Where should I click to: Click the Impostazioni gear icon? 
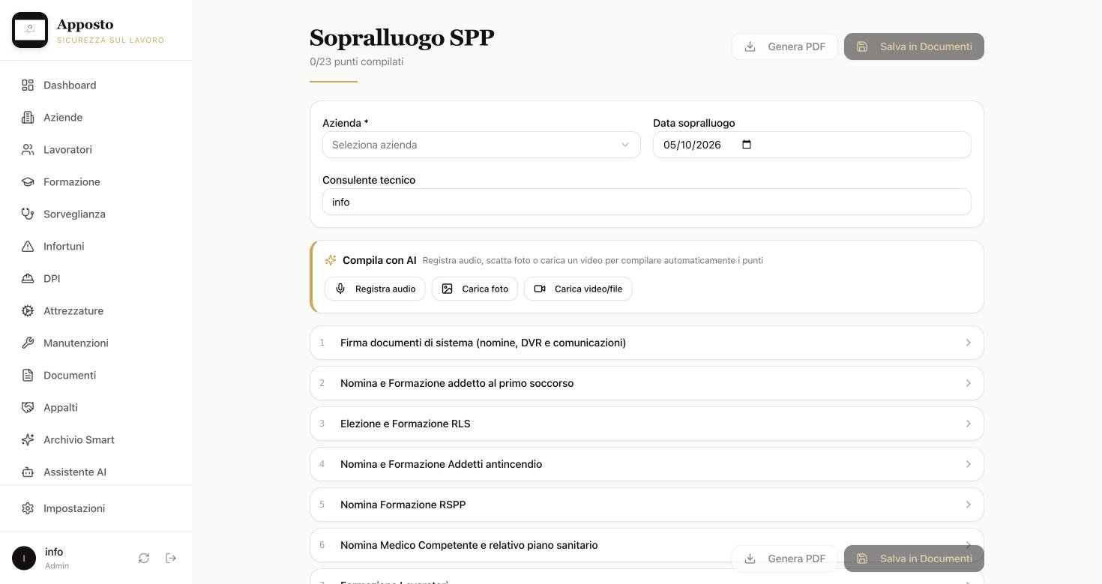pos(28,508)
